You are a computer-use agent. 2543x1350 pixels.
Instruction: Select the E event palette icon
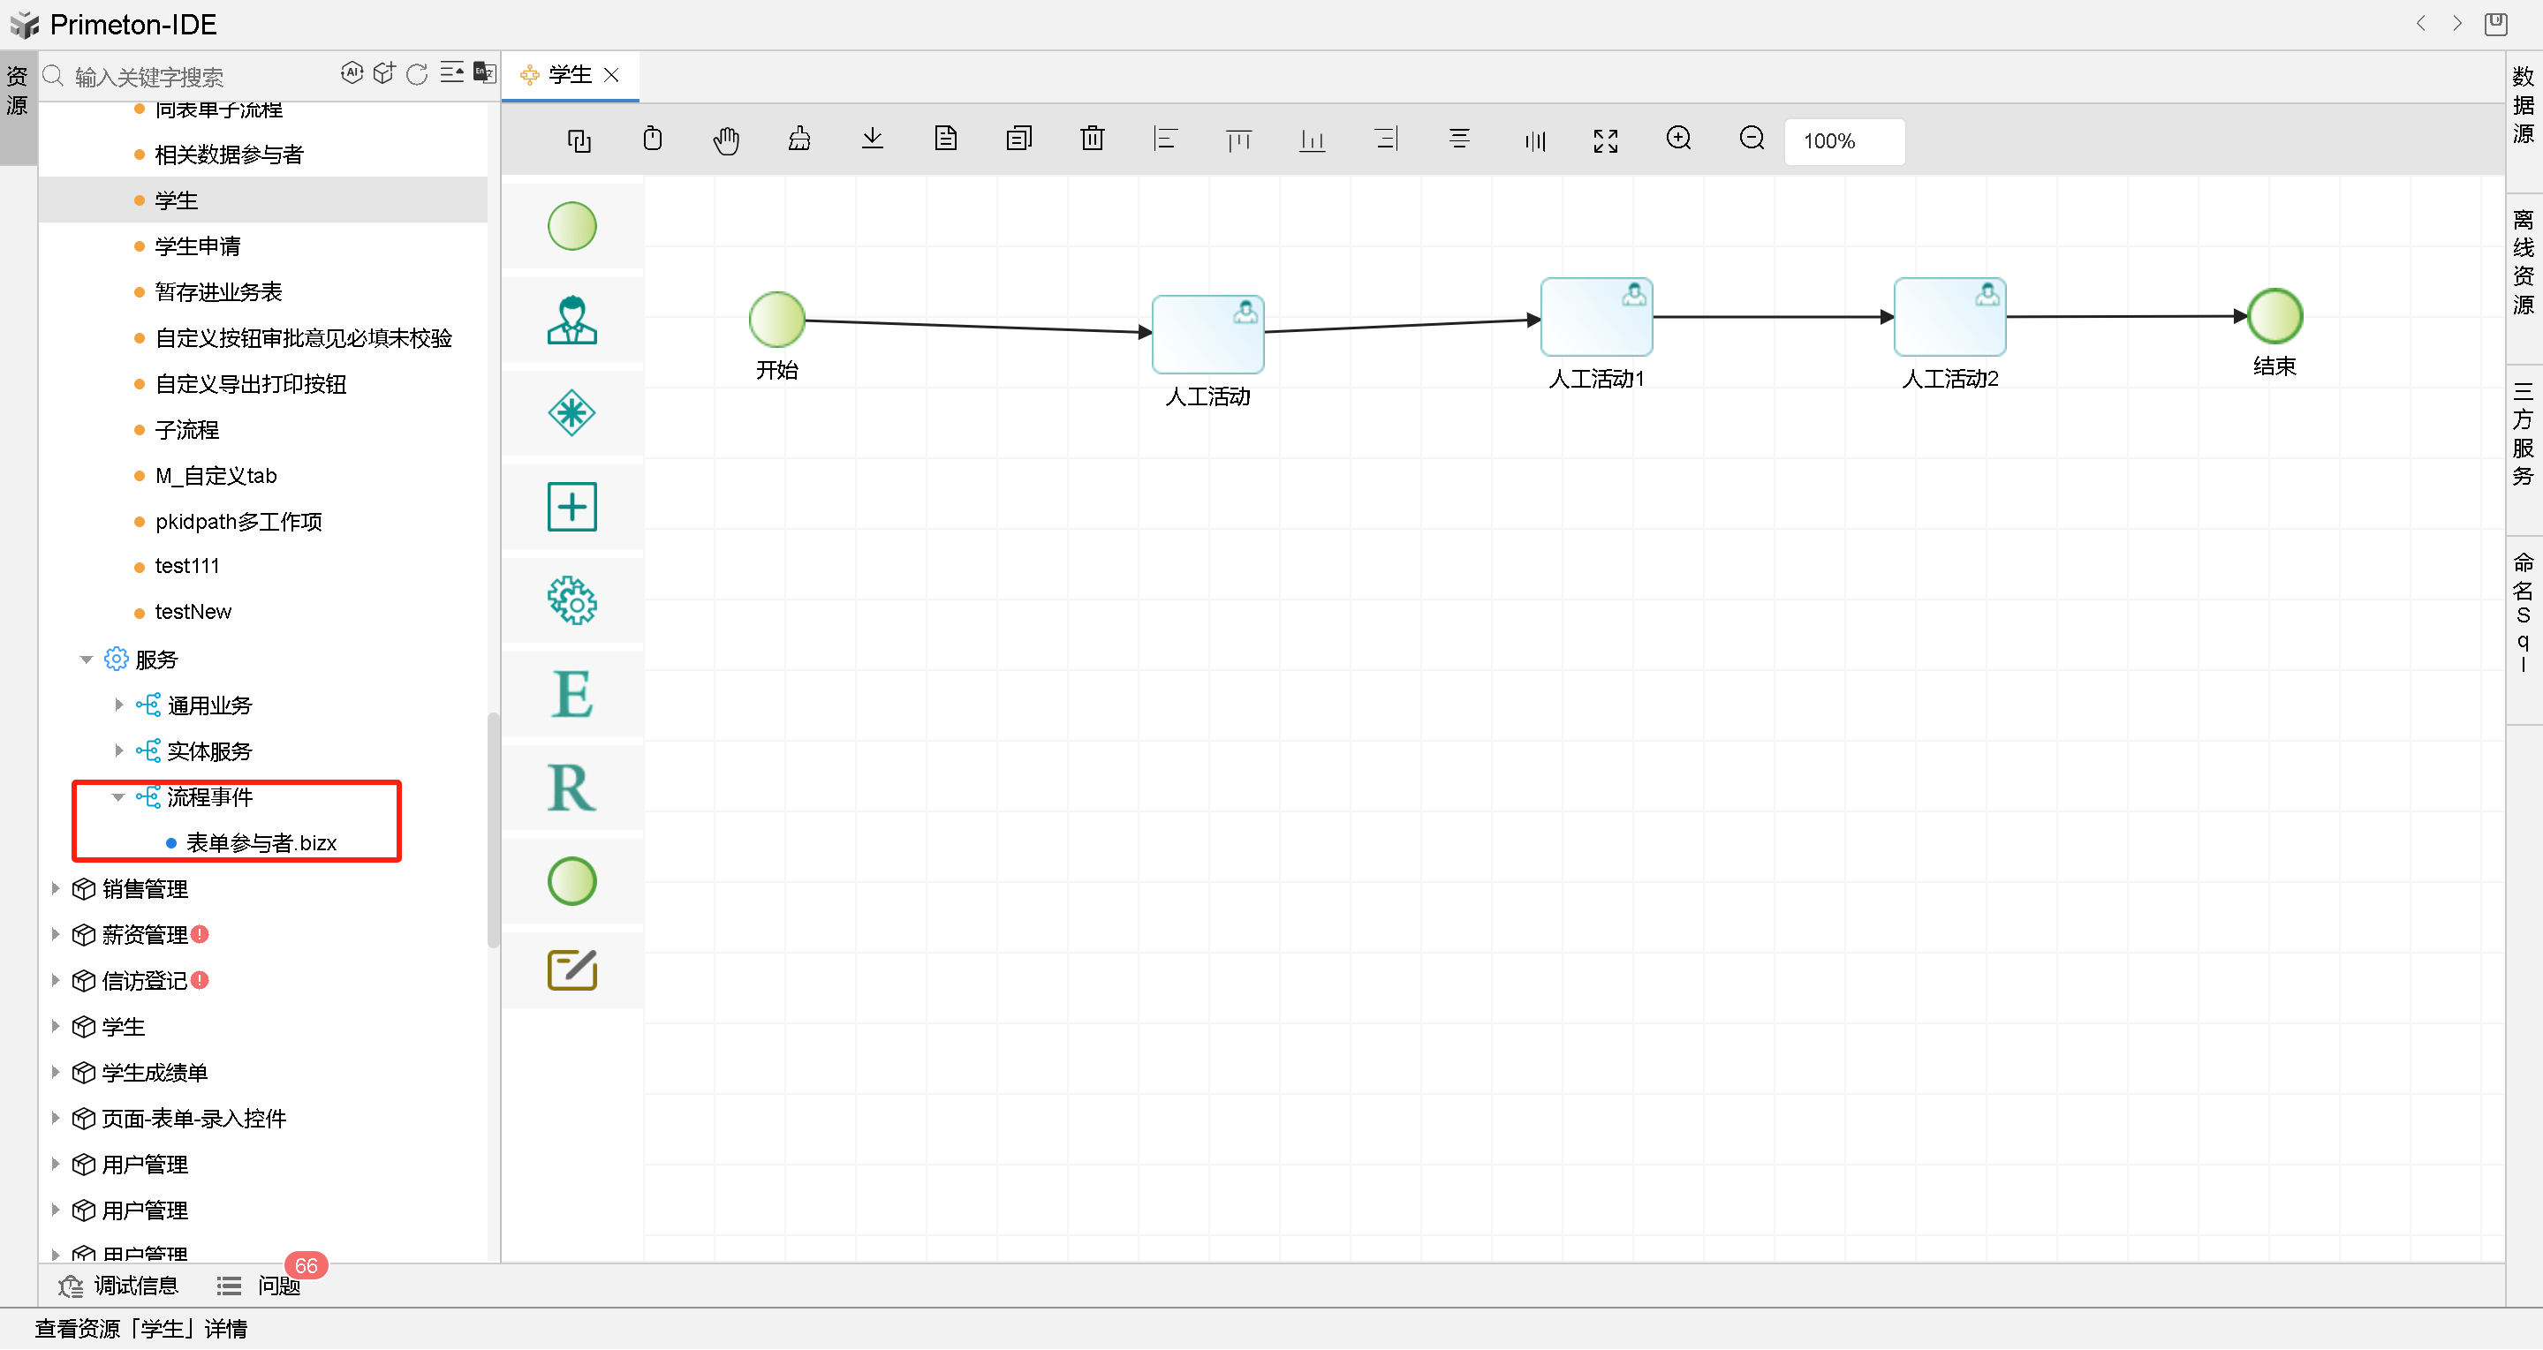tap(571, 694)
